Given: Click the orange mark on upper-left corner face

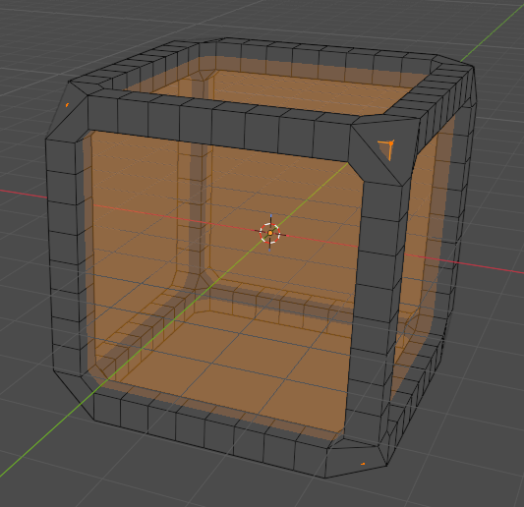Looking at the screenshot, I should [x=67, y=105].
